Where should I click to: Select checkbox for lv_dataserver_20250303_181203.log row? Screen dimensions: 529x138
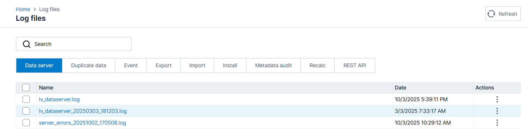[x=26, y=111]
